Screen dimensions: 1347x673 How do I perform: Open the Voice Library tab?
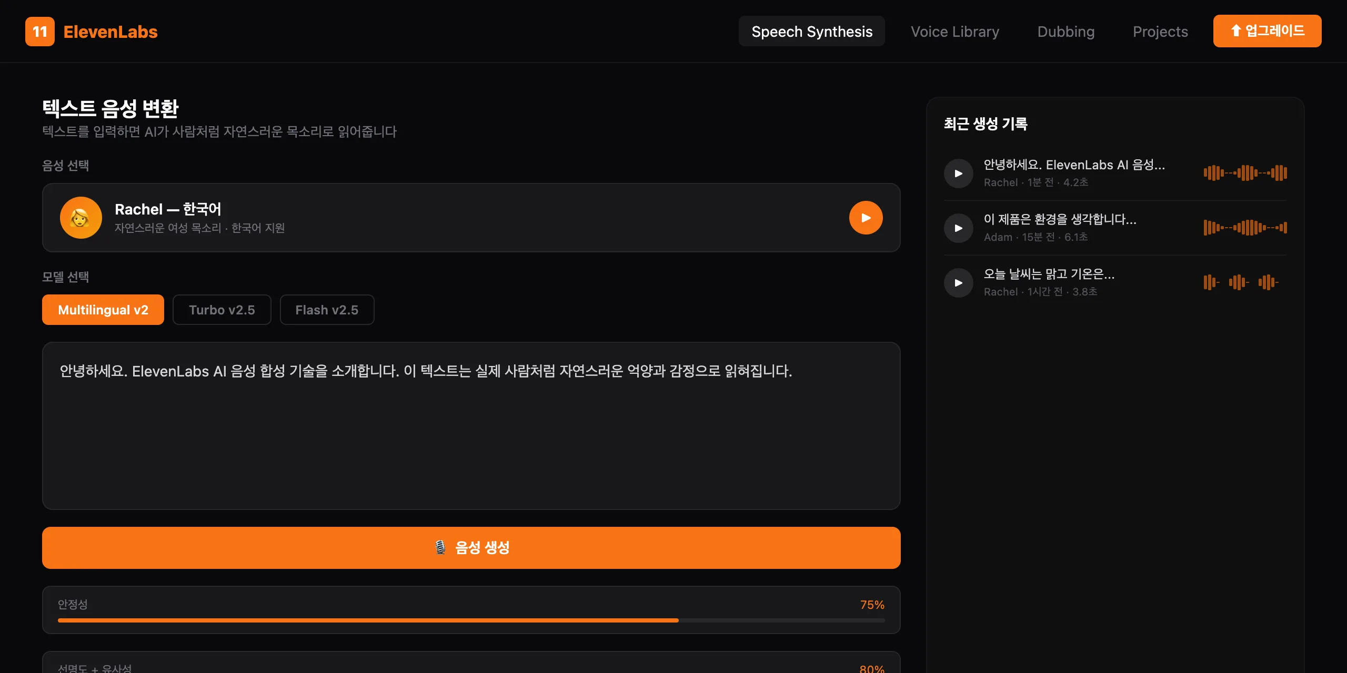coord(955,32)
